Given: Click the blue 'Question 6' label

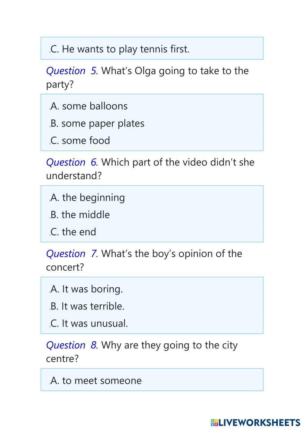Looking at the screenshot, I should coord(71,162).
